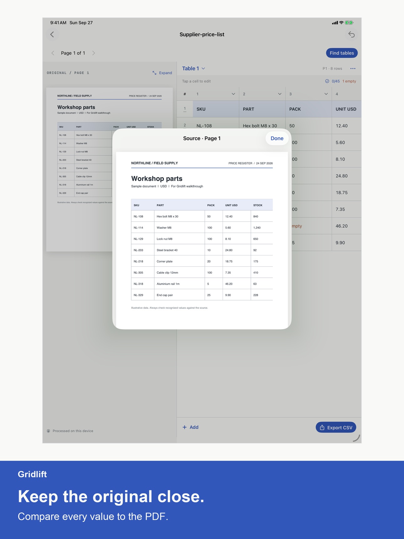This screenshot has width=404, height=539.
Task: Expand the original page preview
Action: click(162, 73)
